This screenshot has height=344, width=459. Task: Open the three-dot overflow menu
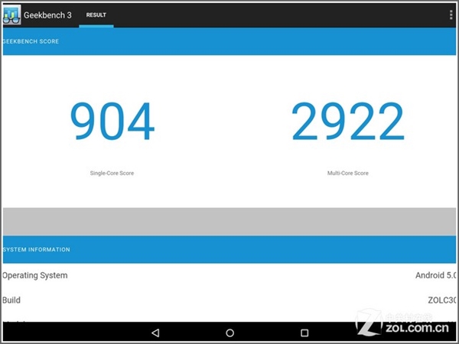pyautogui.click(x=451, y=15)
